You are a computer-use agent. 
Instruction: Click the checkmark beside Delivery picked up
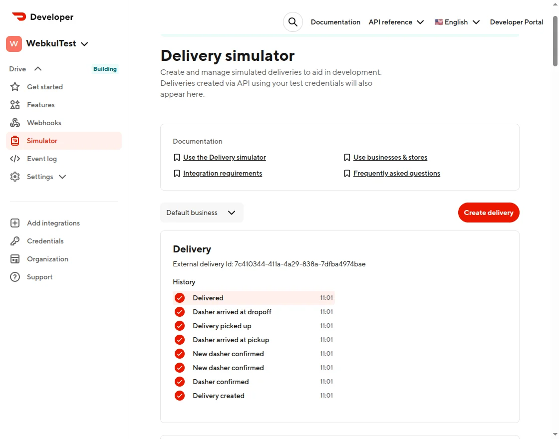(180, 326)
